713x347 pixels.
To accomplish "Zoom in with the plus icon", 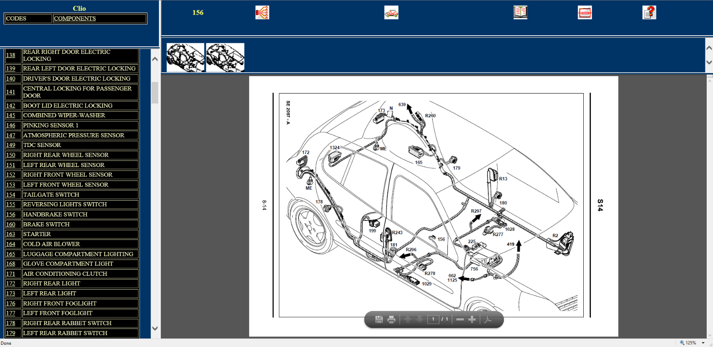I will click(x=472, y=319).
